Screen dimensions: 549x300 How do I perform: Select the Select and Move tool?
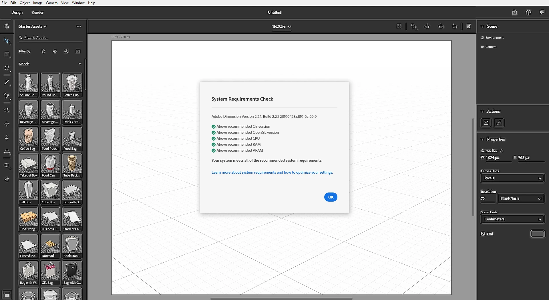[7, 41]
